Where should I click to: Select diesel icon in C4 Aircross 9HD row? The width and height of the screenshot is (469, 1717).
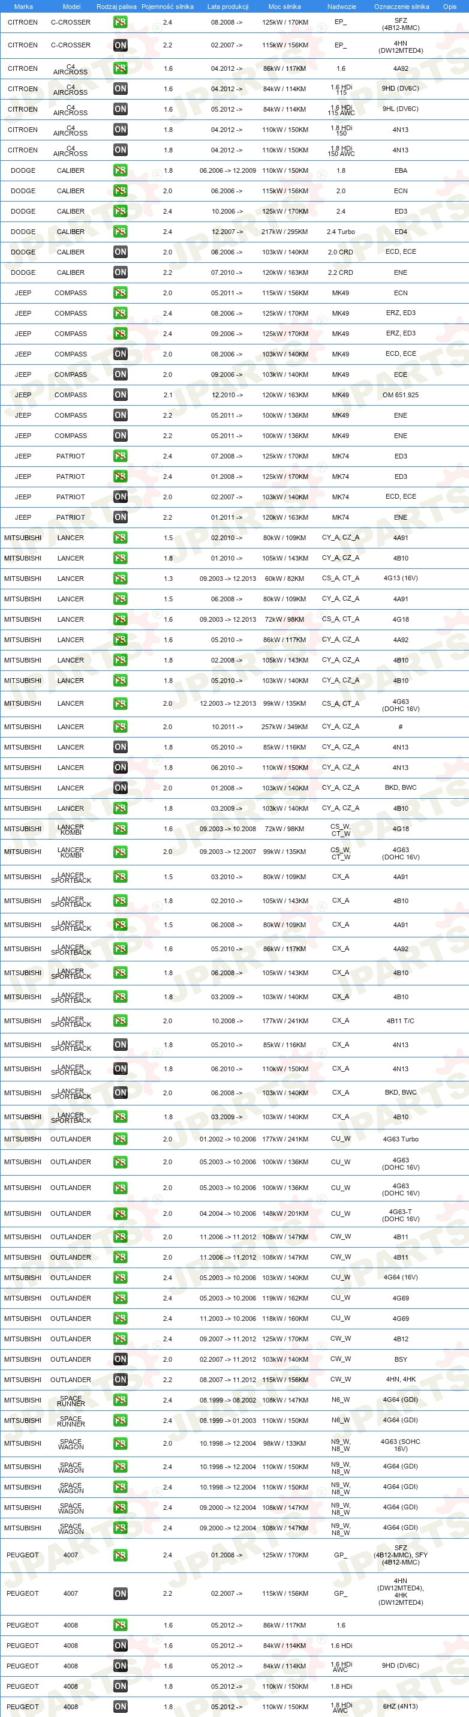pyautogui.click(x=120, y=89)
